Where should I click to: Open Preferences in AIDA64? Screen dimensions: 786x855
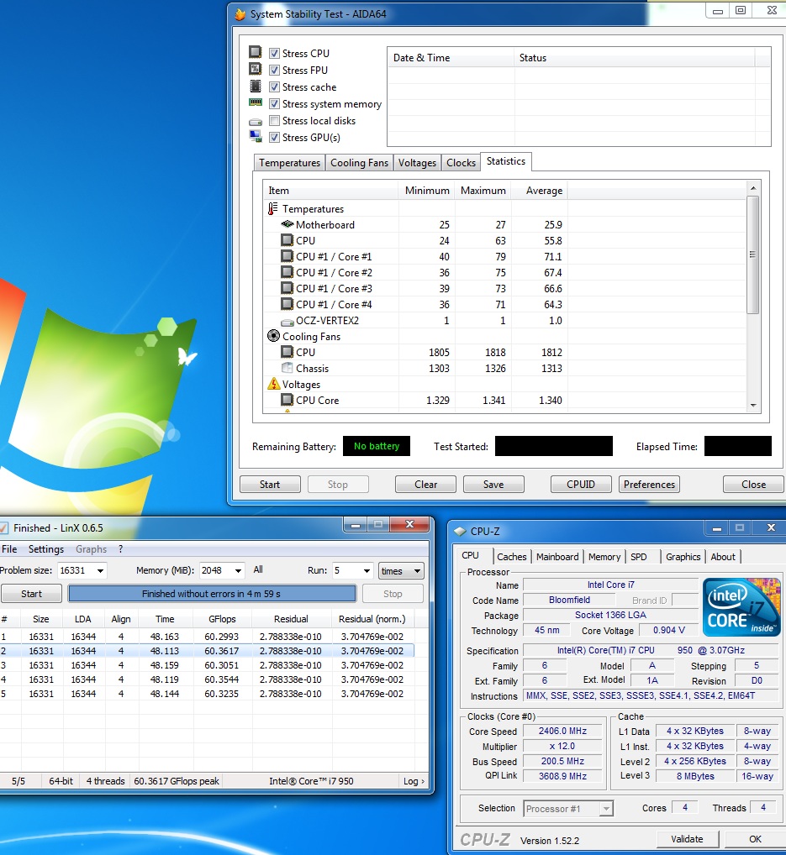tap(649, 485)
